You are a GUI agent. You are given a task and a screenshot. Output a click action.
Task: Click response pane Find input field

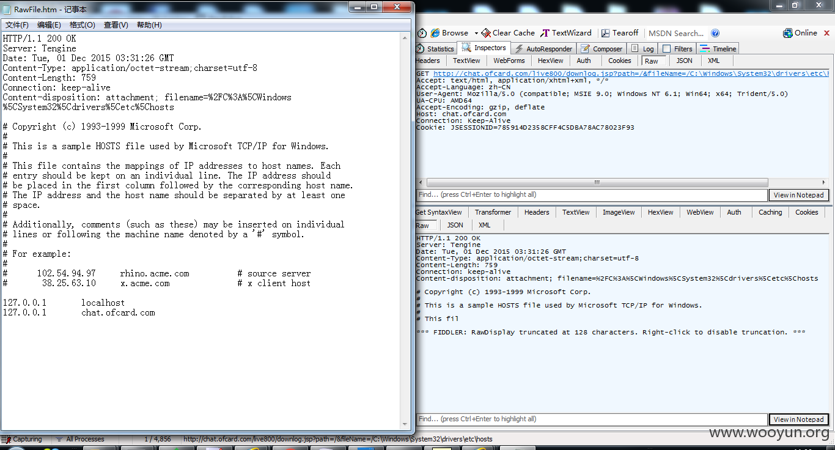(592, 419)
